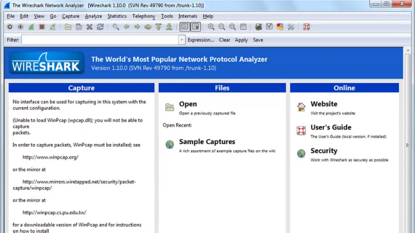Click the find packet magnifier icon

point(116,27)
